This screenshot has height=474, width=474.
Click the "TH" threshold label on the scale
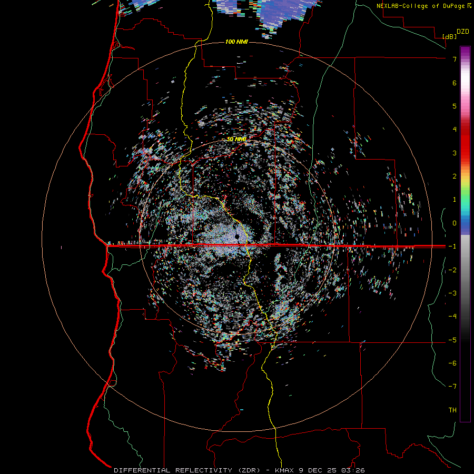click(x=452, y=410)
